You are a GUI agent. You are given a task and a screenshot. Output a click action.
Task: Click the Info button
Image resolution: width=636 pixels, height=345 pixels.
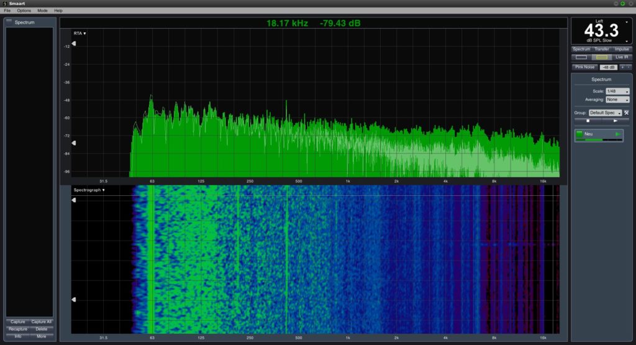(18, 336)
